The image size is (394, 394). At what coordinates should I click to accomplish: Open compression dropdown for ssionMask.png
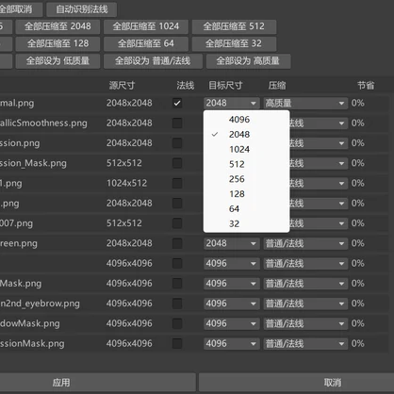point(305,344)
